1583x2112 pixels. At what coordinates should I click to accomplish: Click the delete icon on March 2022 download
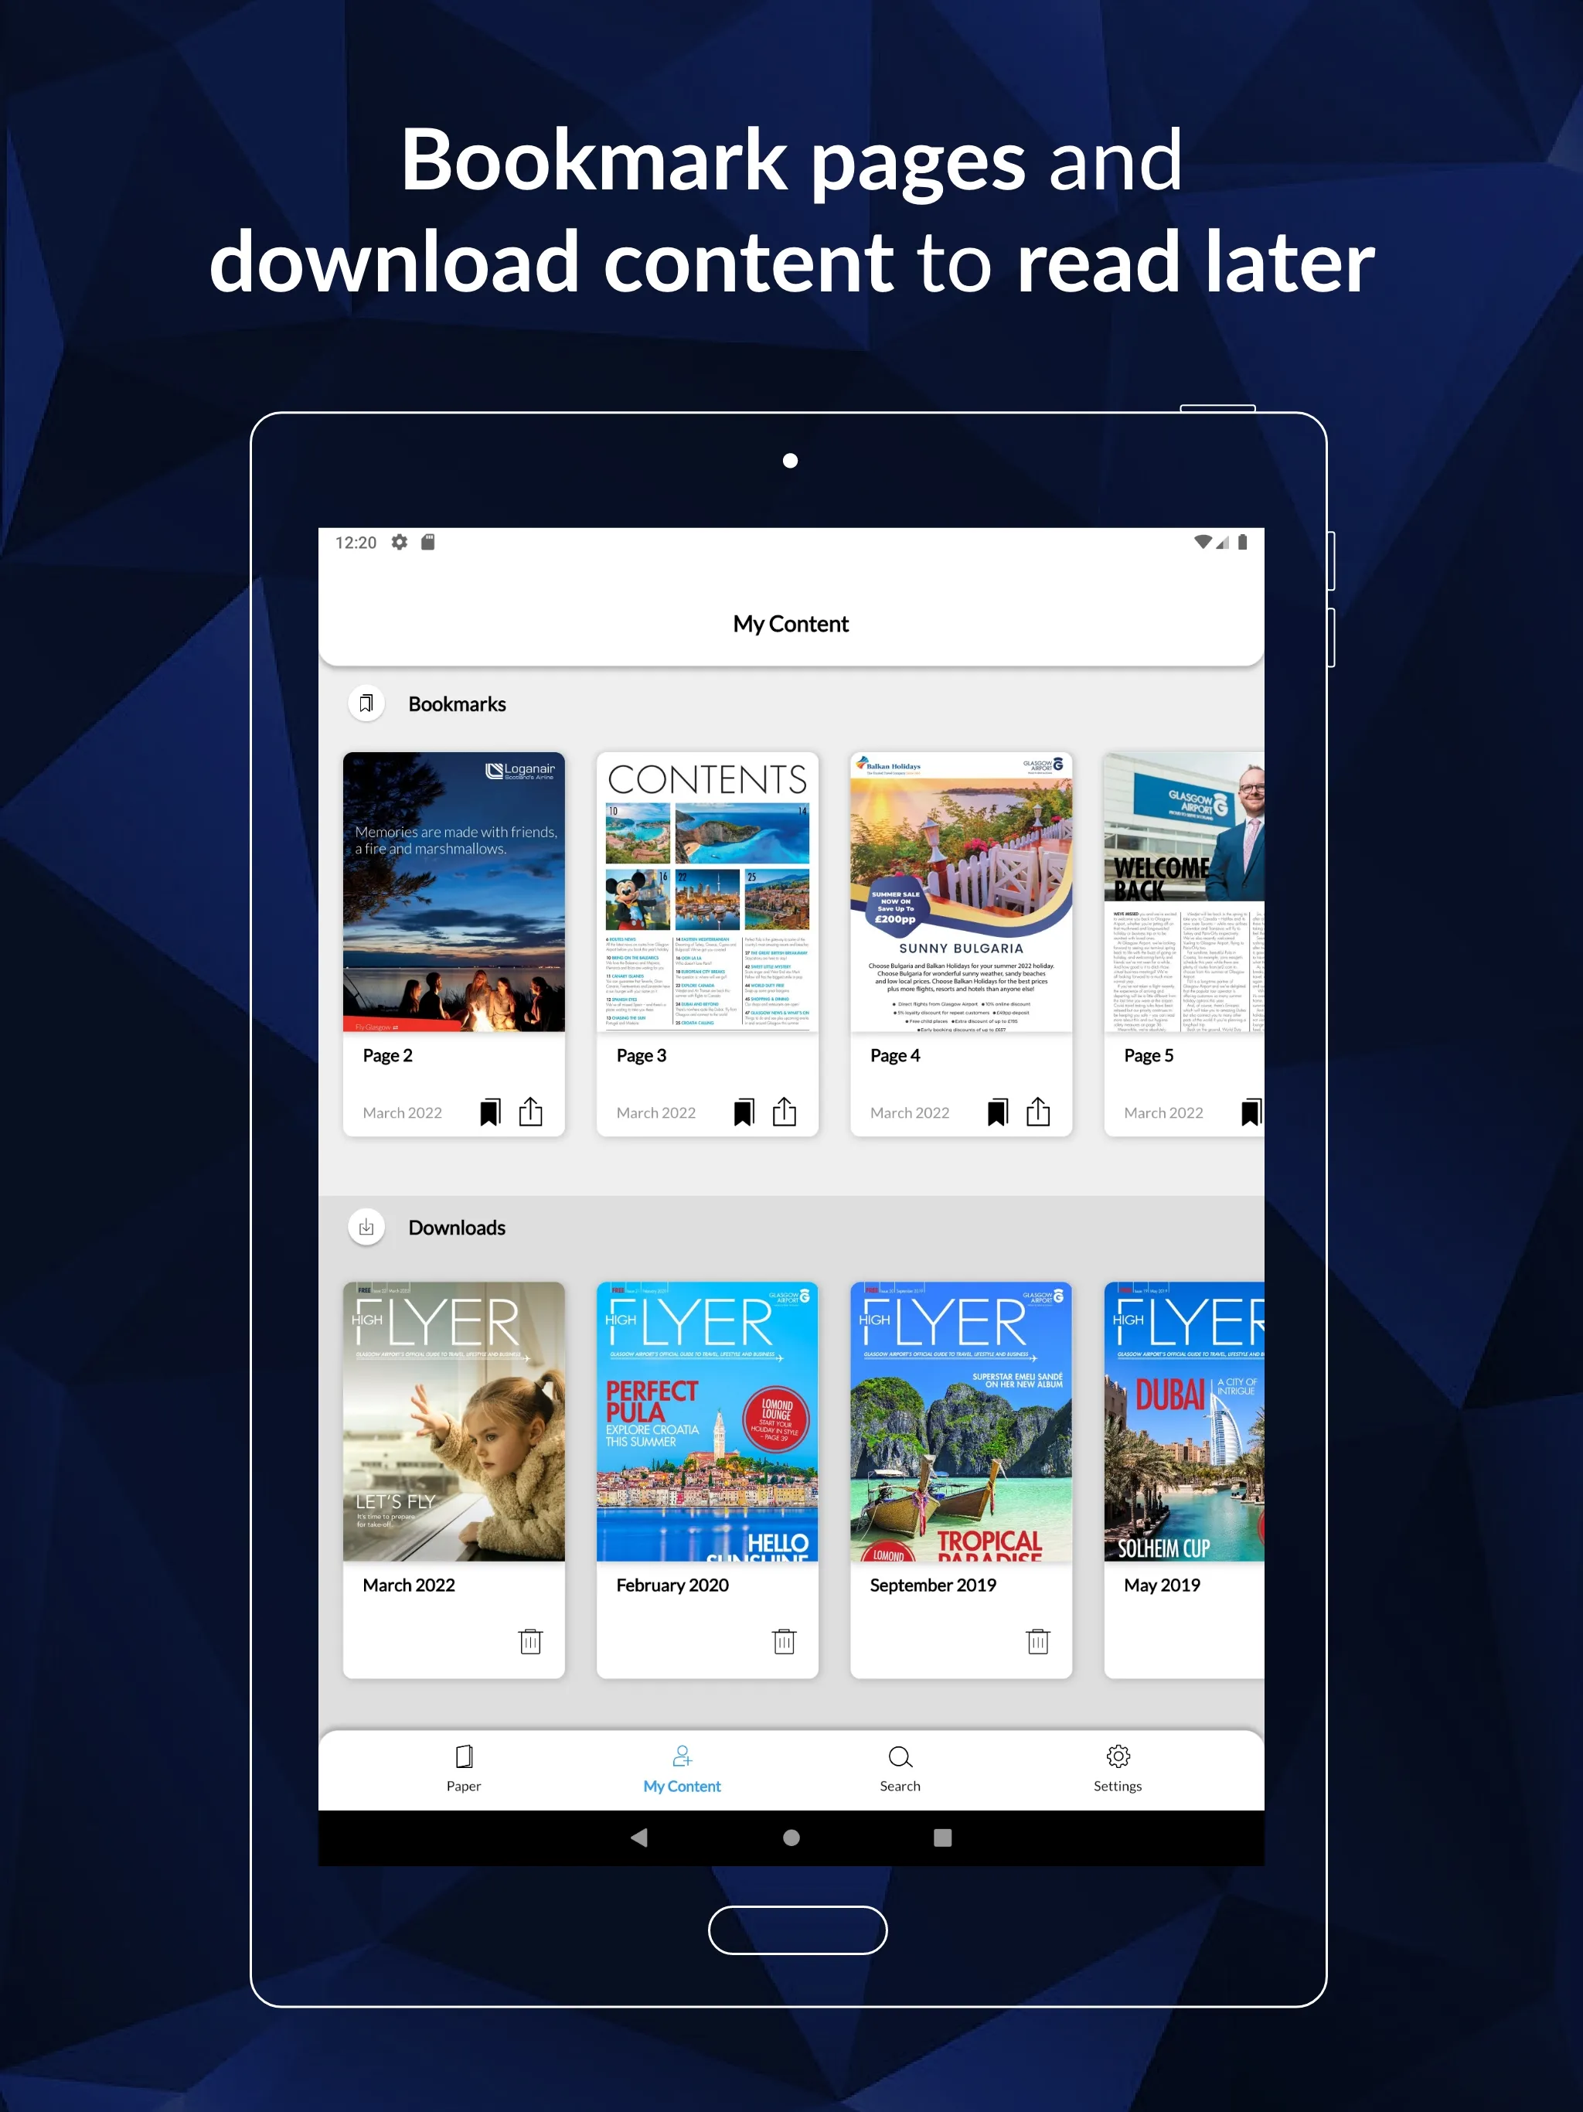tap(530, 1640)
